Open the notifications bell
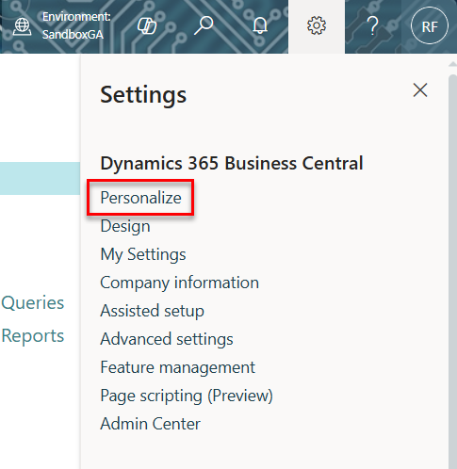Screen dimensions: 457x469 click(x=260, y=25)
